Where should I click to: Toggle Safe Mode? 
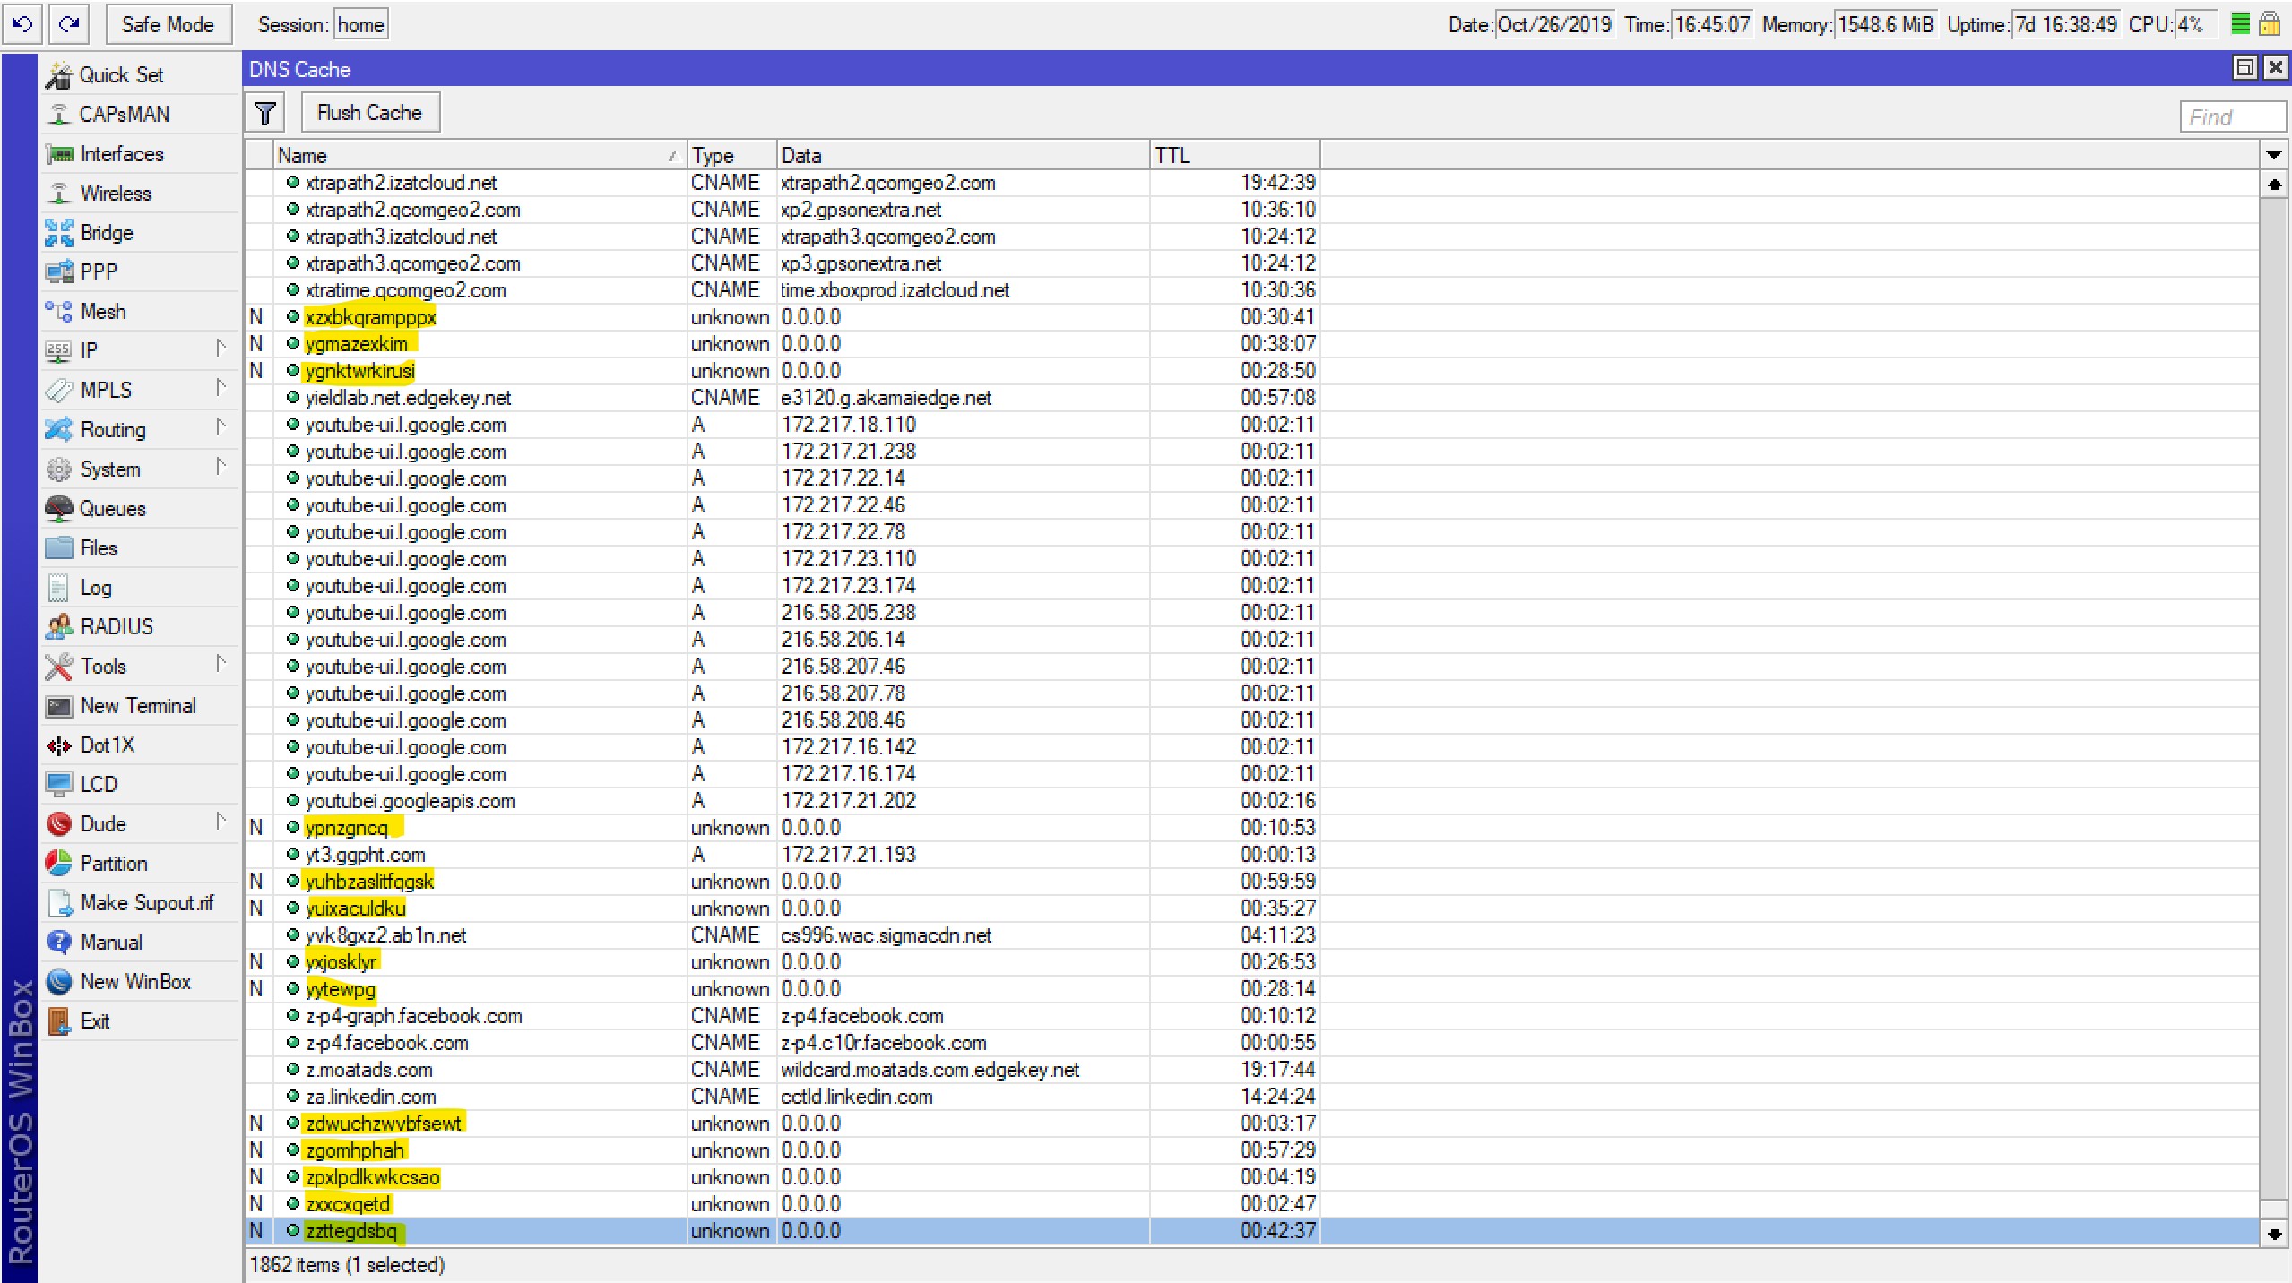click(x=169, y=24)
